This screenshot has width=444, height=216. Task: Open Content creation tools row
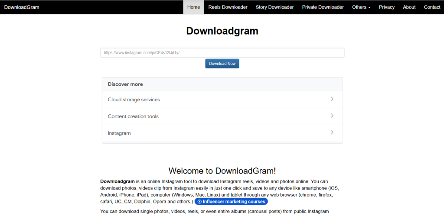click(x=222, y=116)
